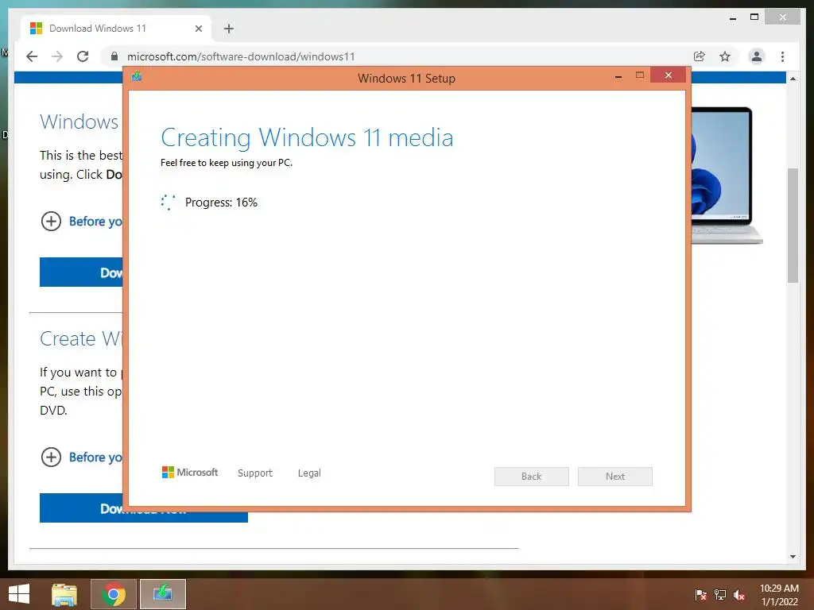The image size is (814, 610).
Task: Reload the Microsoft download page
Action: click(83, 56)
